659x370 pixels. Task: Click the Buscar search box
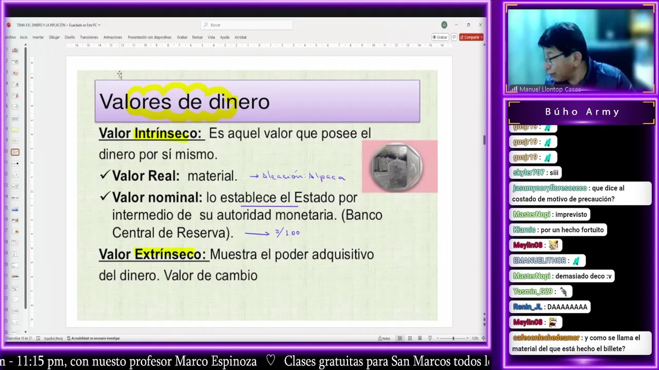(x=247, y=25)
